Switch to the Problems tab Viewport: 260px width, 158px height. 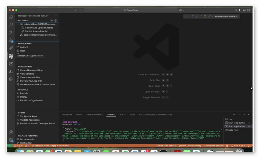point(67,115)
